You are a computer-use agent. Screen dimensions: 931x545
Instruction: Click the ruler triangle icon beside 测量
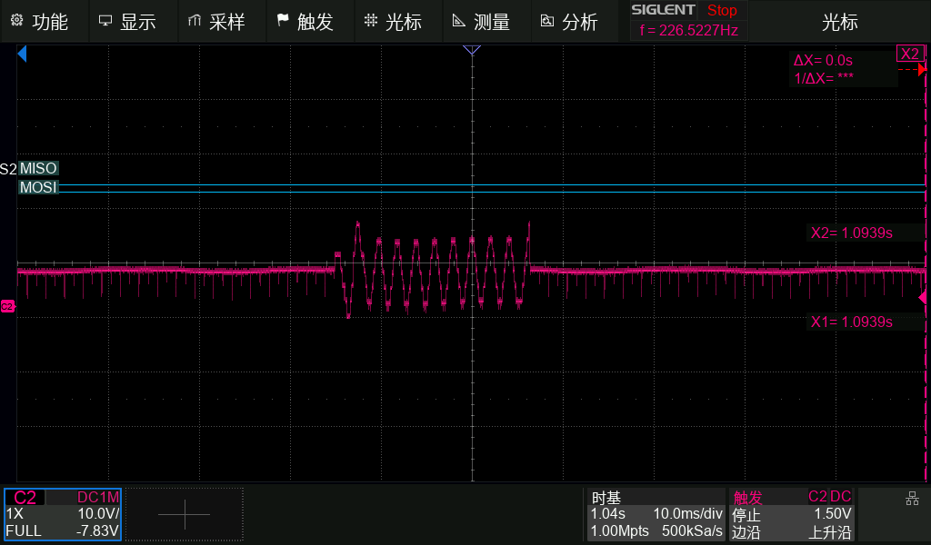tap(459, 21)
